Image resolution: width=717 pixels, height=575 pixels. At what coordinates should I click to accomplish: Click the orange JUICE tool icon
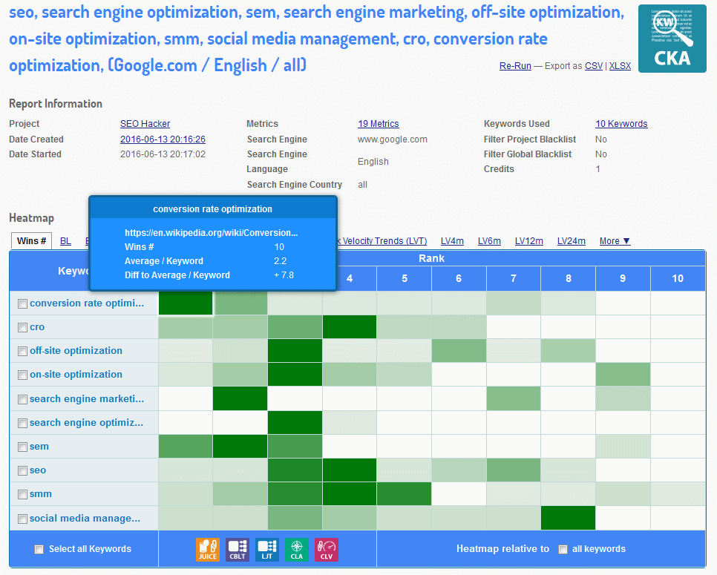pos(208,549)
